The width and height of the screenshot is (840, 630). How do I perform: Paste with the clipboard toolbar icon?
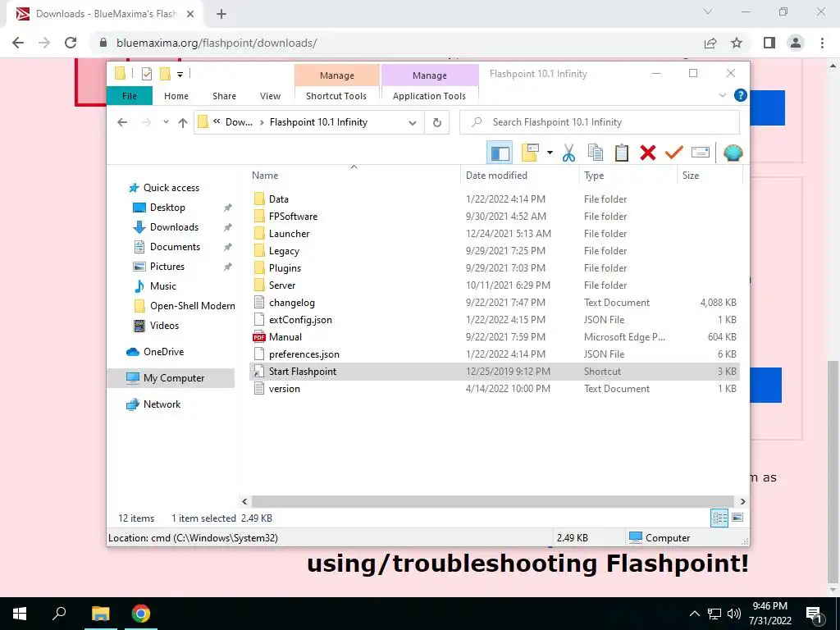pyautogui.click(x=622, y=153)
